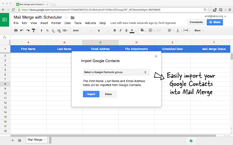Open the File menu
This screenshot has width=233, height=145.
tap(16, 23)
